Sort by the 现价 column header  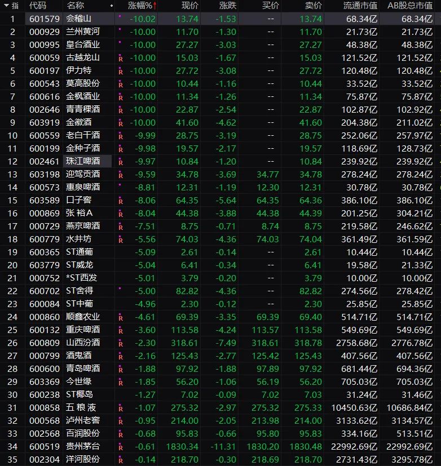pyautogui.click(x=189, y=5)
